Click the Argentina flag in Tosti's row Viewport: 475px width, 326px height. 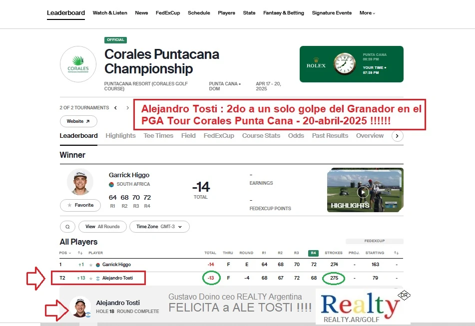[x=98, y=279]
